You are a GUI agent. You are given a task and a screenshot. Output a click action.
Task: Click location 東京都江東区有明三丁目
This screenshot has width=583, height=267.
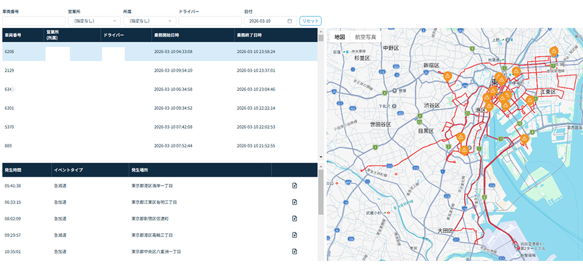[154, 202]
